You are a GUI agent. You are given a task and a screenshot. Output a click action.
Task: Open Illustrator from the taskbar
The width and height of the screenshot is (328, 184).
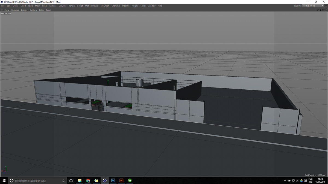121,180
